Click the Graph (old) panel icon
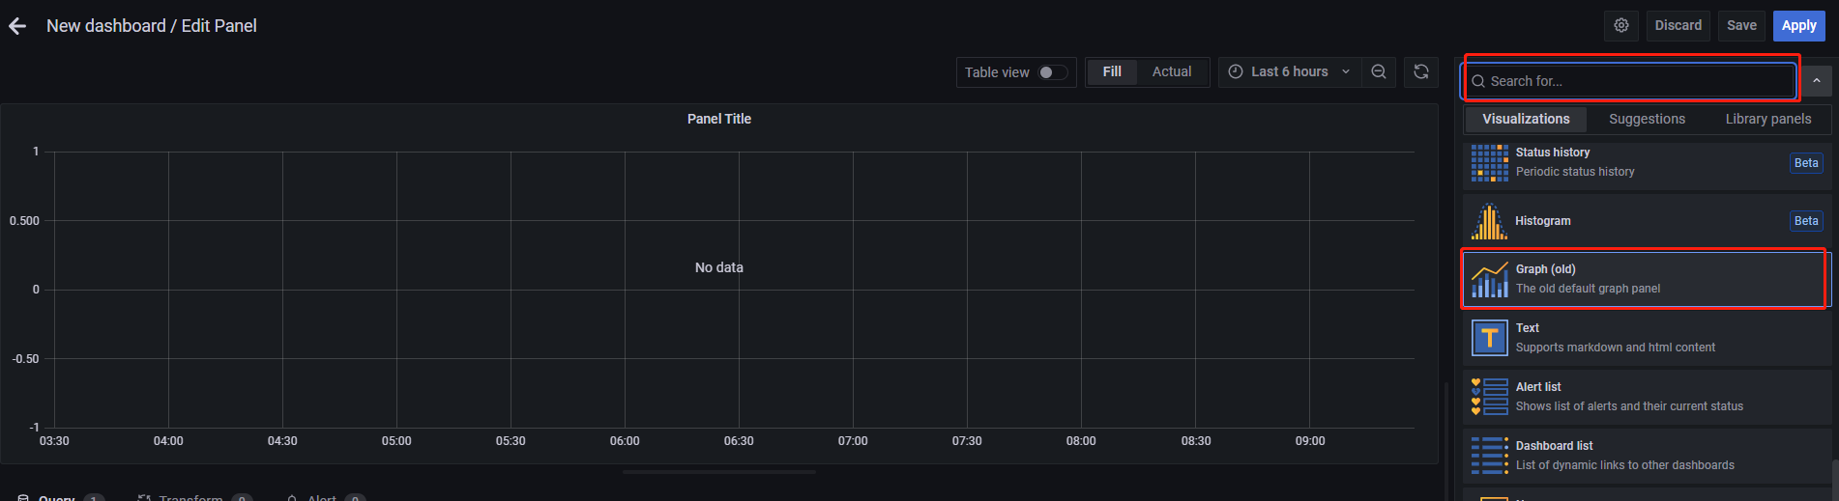Viewport: 1839px width, 501px height. (1490, 279)
